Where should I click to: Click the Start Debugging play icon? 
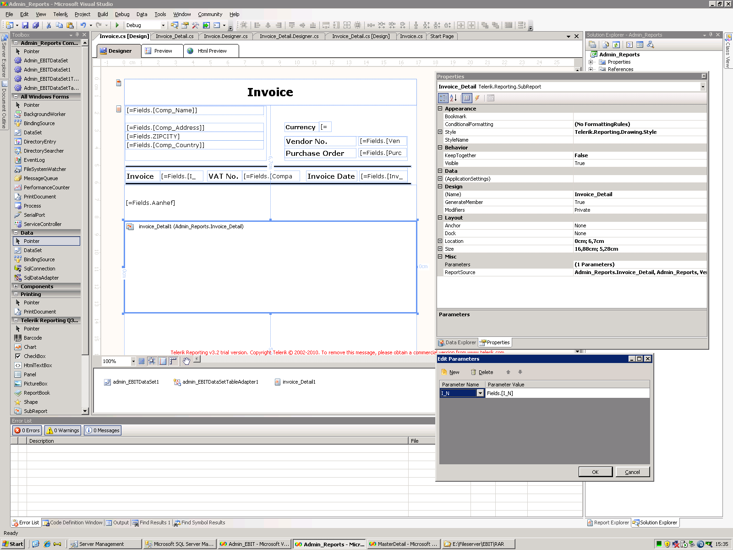pyautogui.click(x=117, y=25)
